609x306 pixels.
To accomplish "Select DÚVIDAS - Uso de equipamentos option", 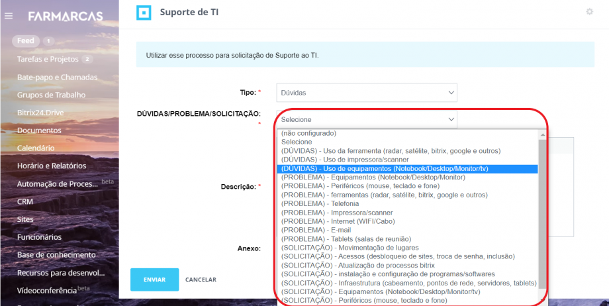I will coord(385,168).
